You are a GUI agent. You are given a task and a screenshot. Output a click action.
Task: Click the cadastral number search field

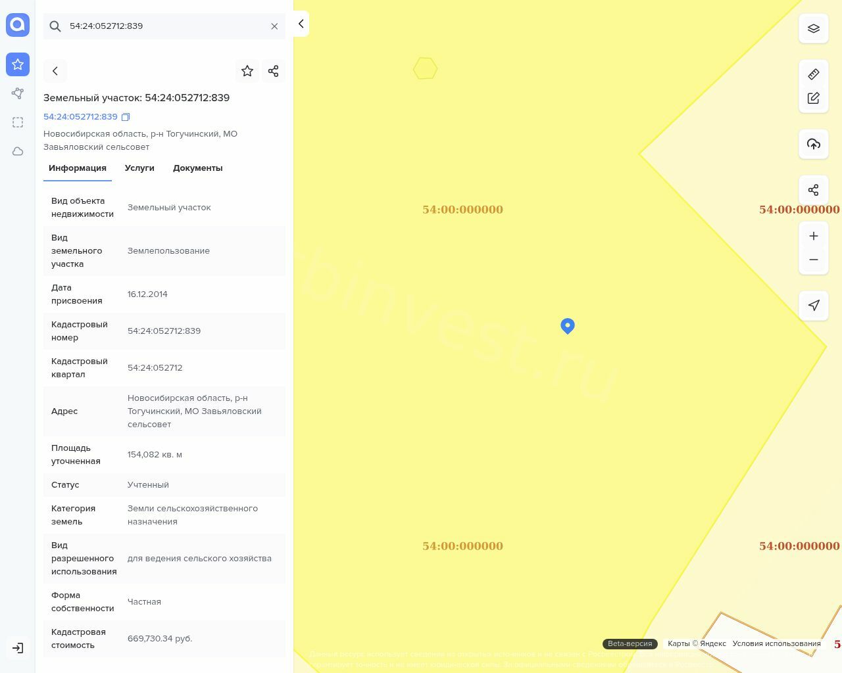click(164, 26)
